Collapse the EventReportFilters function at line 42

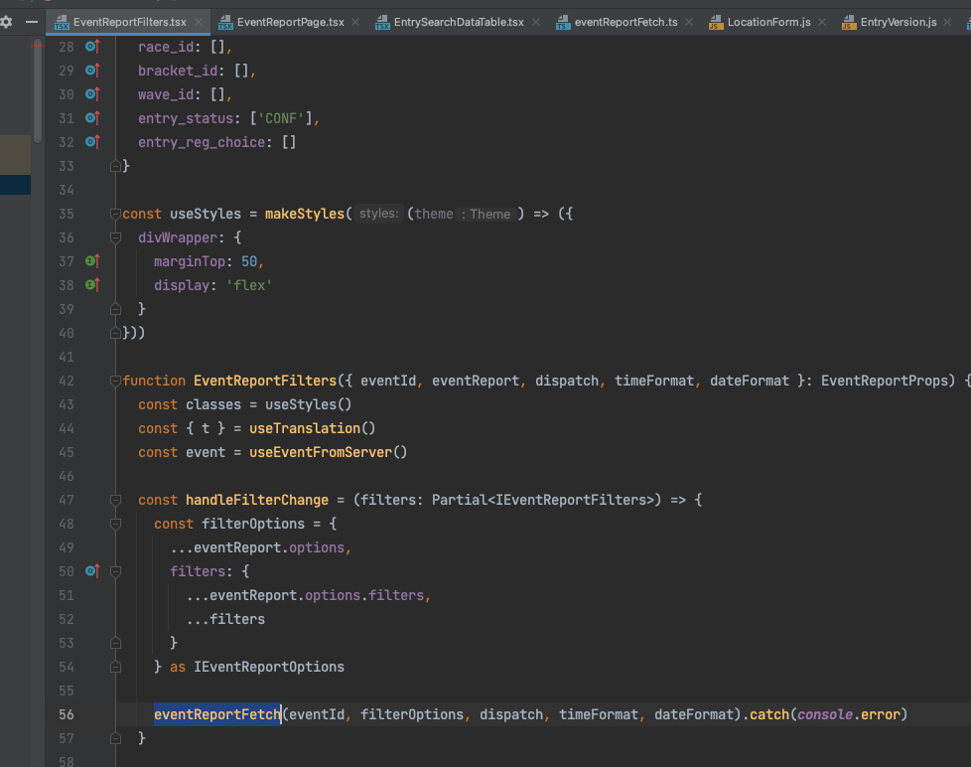click(115, 381)
